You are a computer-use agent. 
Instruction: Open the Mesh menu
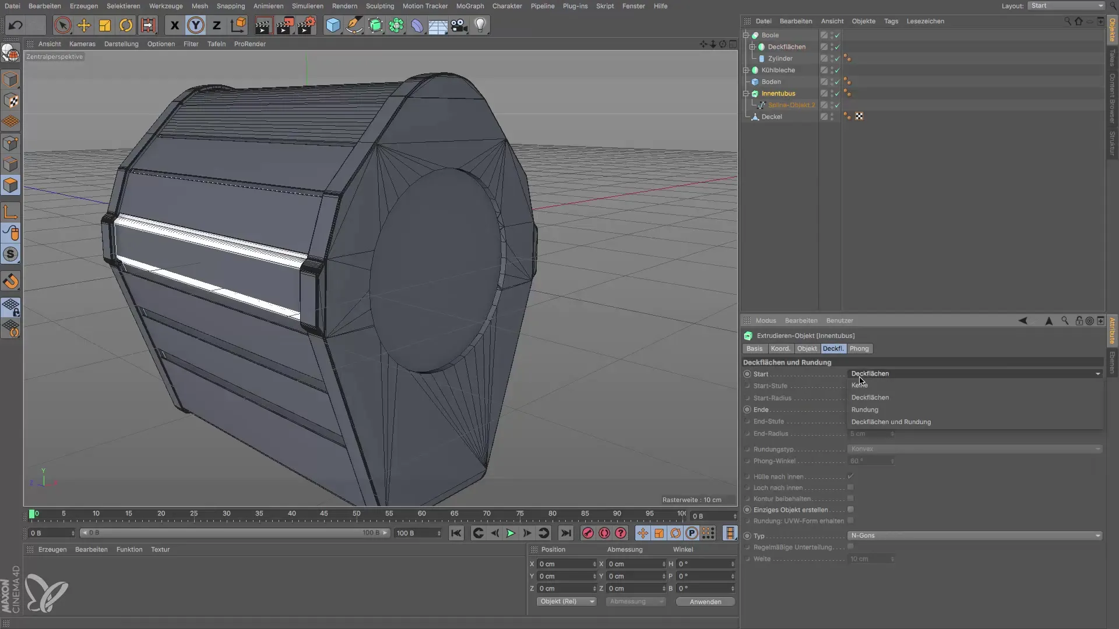pyautogui.click(x=200, y=6)
